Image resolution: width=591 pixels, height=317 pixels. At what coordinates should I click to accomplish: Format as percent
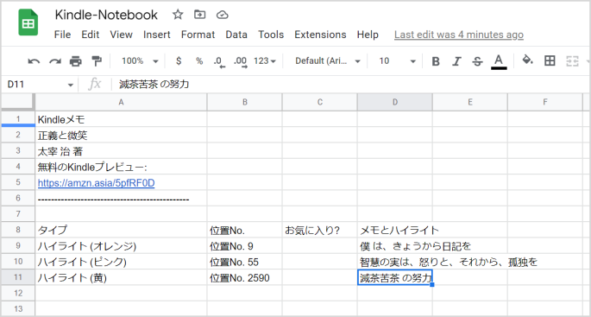pyautogui.click(x=199, y=61)
